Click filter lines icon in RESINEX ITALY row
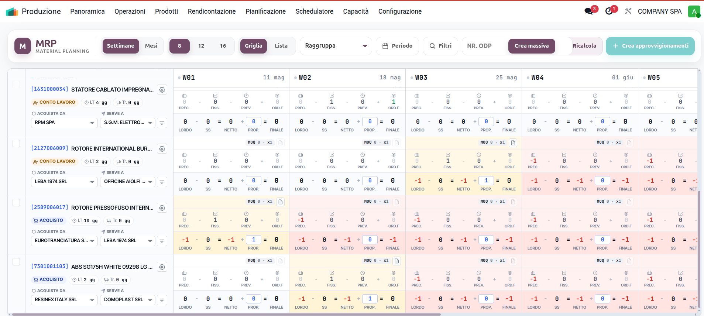The image size is (704, 316). [x=162, y=300]
